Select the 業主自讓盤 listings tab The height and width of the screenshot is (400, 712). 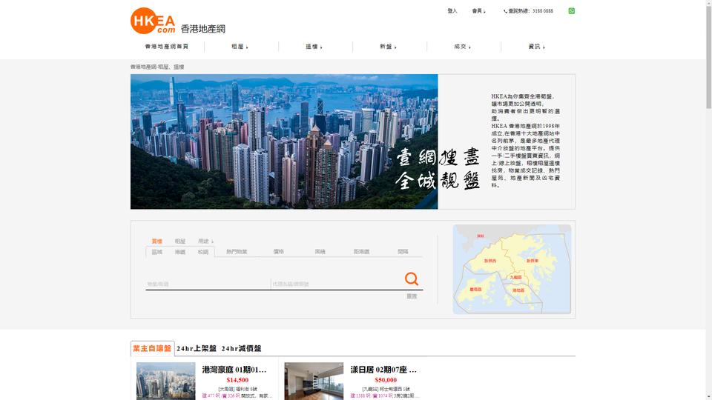(152, 348)
